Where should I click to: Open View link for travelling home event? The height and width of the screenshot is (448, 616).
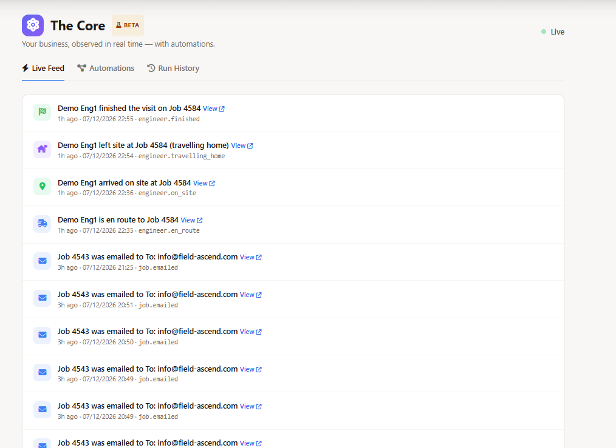click(x=242, y=145)
